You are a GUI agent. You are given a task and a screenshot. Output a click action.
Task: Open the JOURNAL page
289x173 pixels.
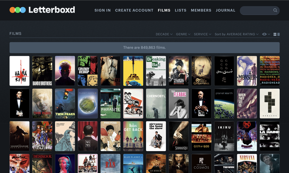[225, 10]
